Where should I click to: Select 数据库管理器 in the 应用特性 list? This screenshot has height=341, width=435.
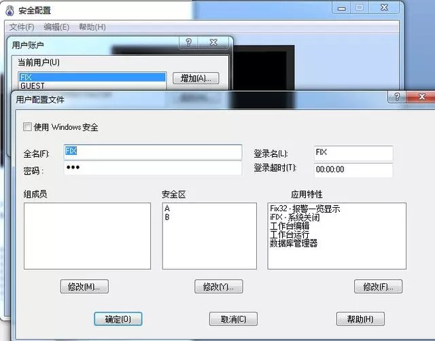pos(294,243)
